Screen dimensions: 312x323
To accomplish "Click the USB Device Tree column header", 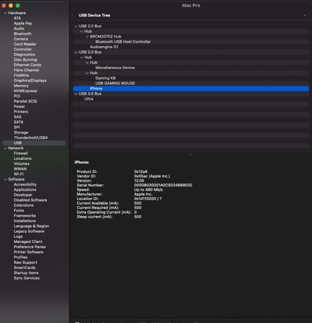I will coord(95,16).
